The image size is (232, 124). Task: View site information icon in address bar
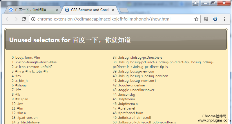tap(33, 19)
